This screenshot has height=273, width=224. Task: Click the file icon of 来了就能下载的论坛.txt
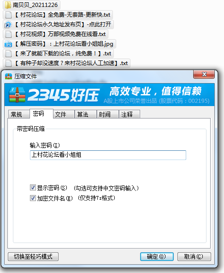pos(8,53)
